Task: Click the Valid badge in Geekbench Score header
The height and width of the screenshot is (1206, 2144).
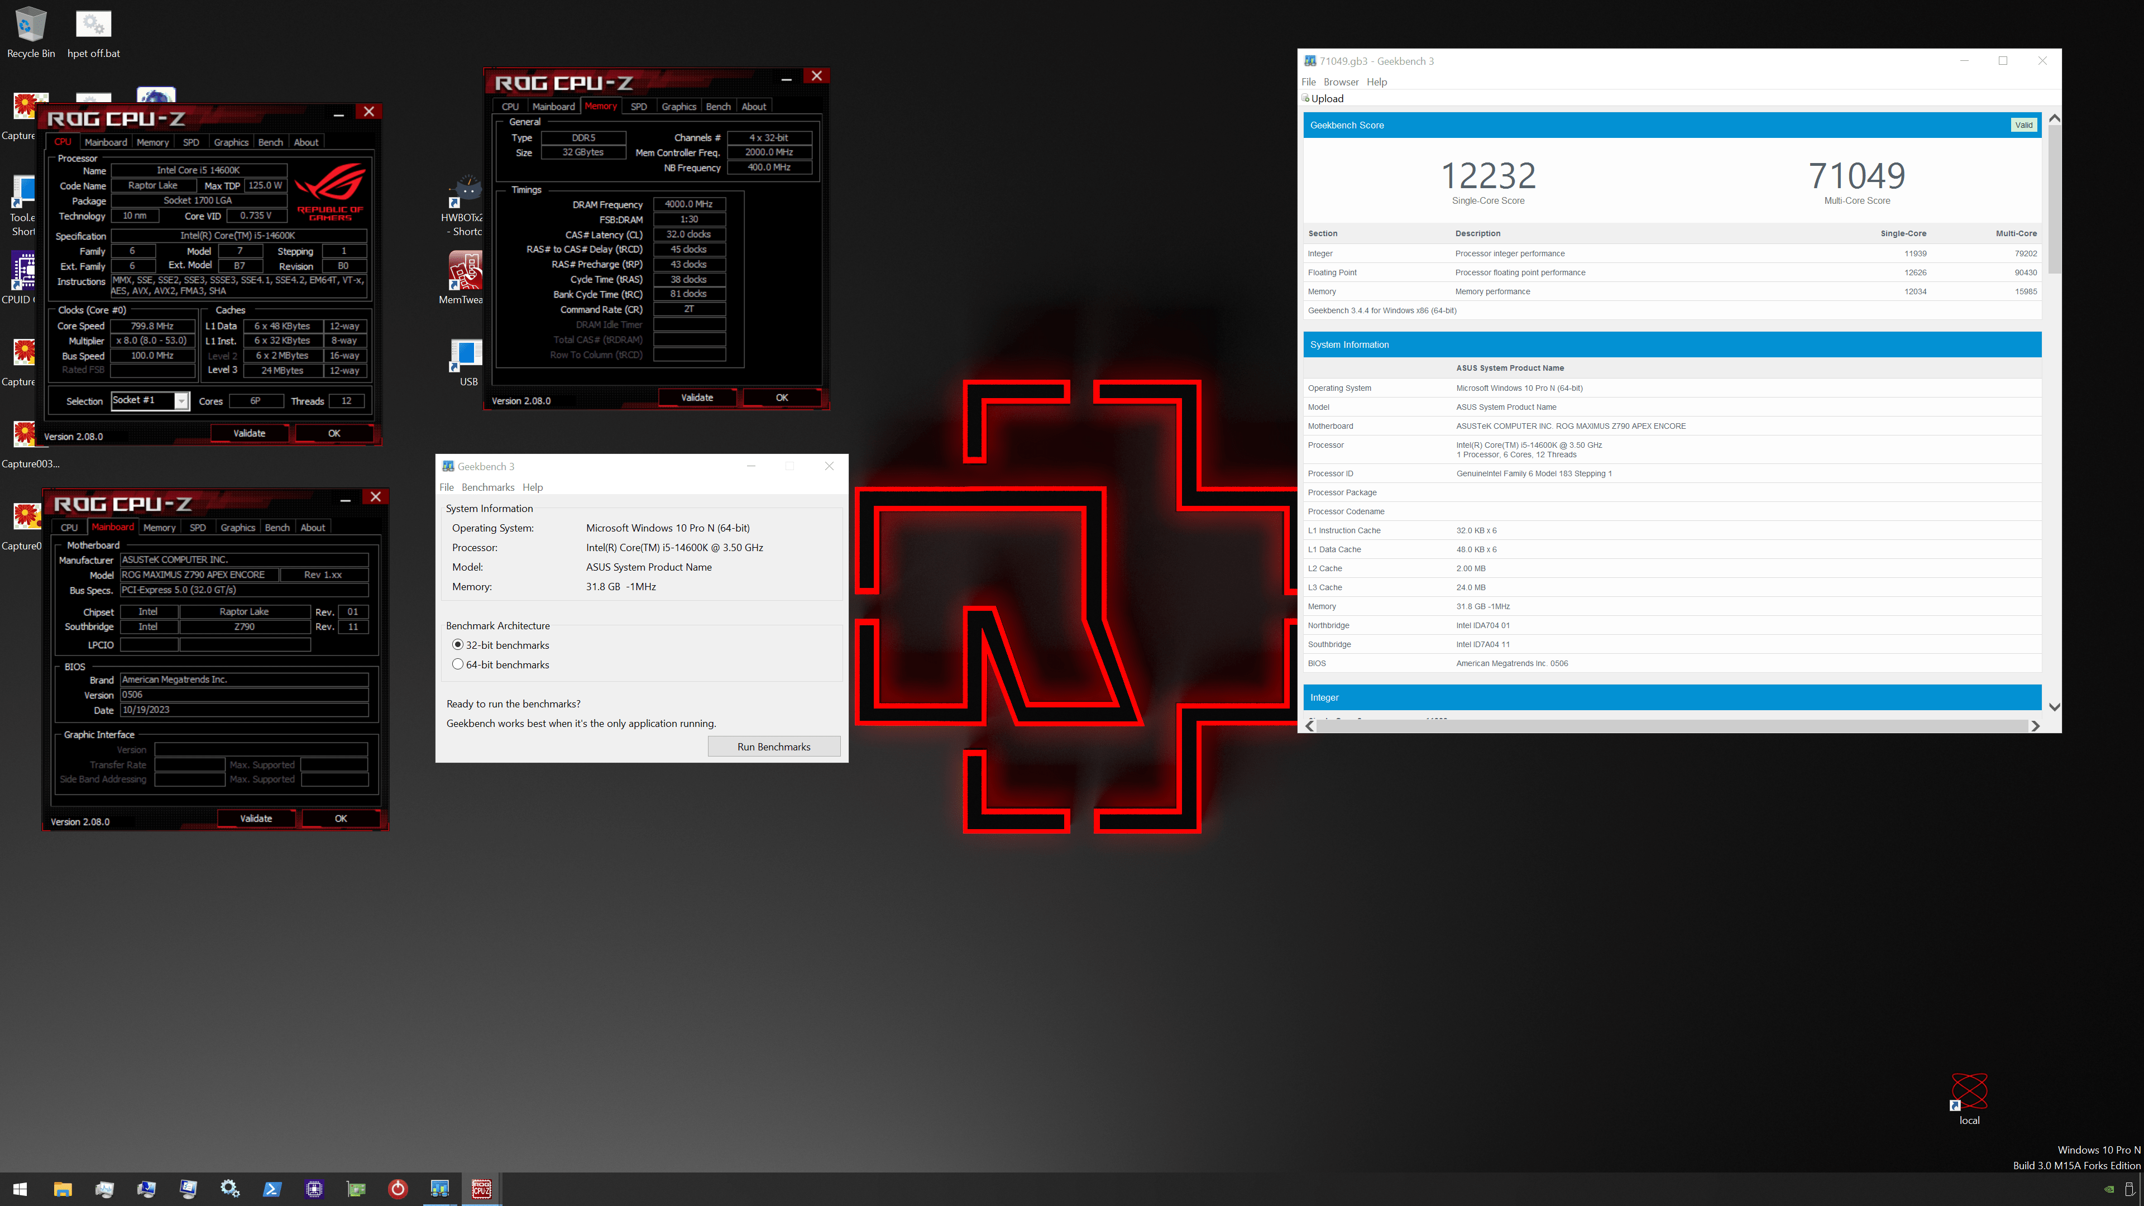Action: (2023, 125)
